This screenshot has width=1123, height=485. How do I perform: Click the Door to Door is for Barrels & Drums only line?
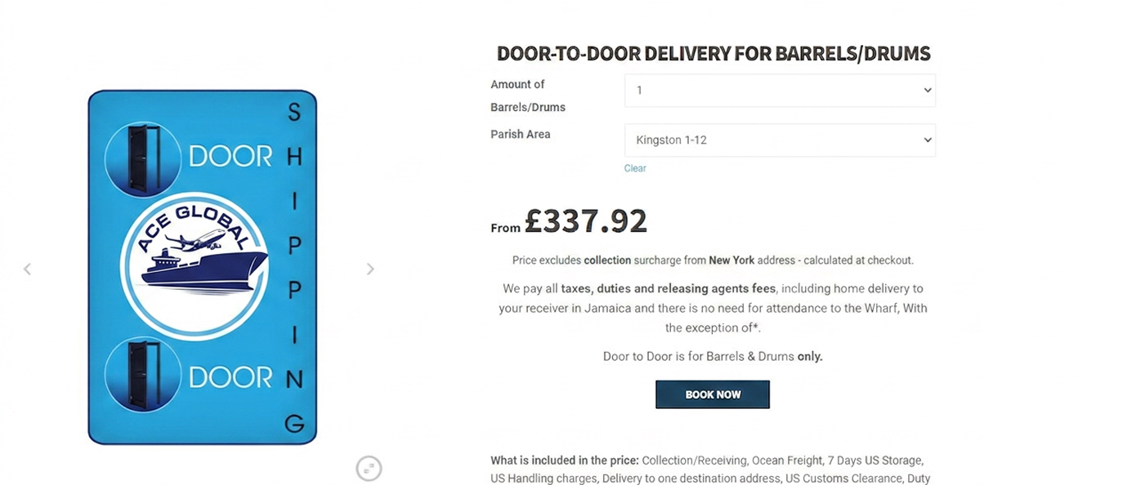713,357
